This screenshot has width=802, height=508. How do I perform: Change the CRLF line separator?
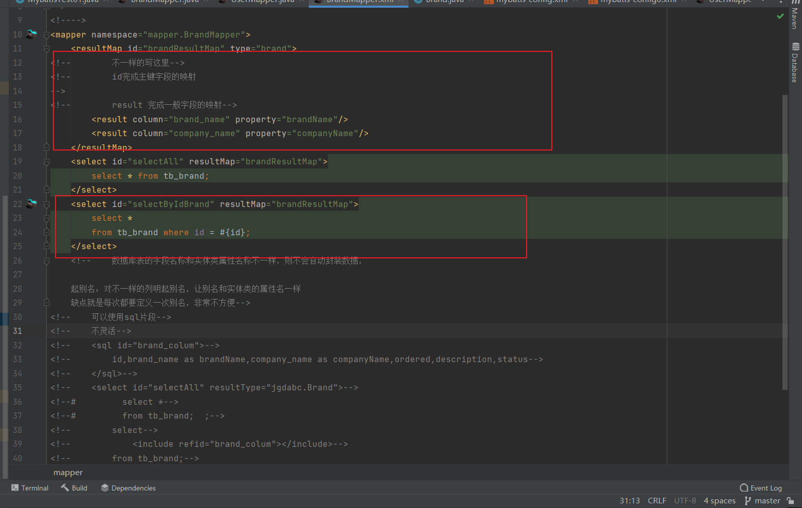point(657,501)
